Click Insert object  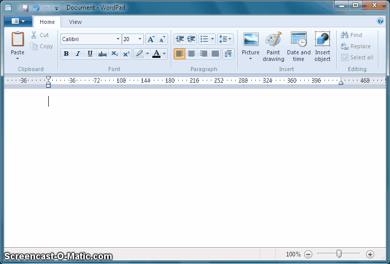(x=322, y=47)
